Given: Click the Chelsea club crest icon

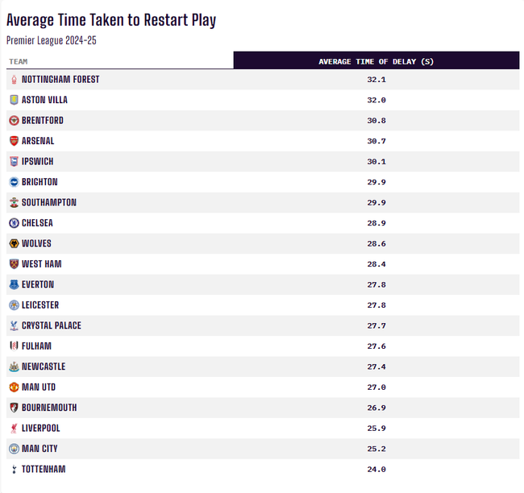Looking at the screenshot, I should click(x=14, y=223).
